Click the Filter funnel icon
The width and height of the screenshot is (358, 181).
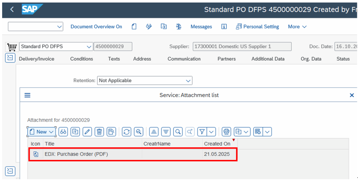pyautogui.click(x=202, y=132)
